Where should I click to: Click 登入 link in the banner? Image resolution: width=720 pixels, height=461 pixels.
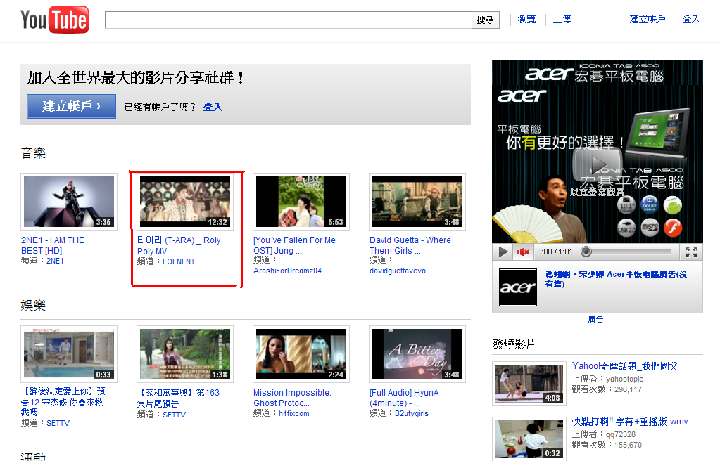[213, 107]
